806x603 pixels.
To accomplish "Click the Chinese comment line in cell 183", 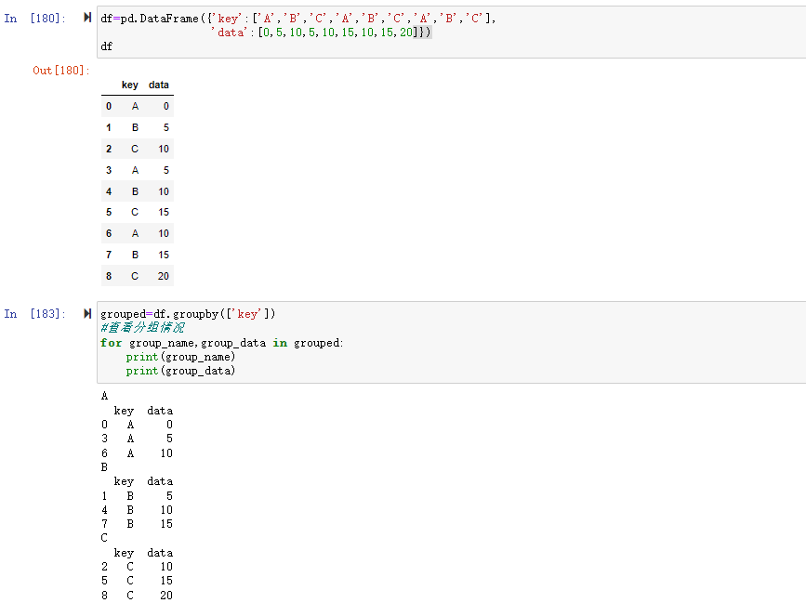I will tap(142, 328).
